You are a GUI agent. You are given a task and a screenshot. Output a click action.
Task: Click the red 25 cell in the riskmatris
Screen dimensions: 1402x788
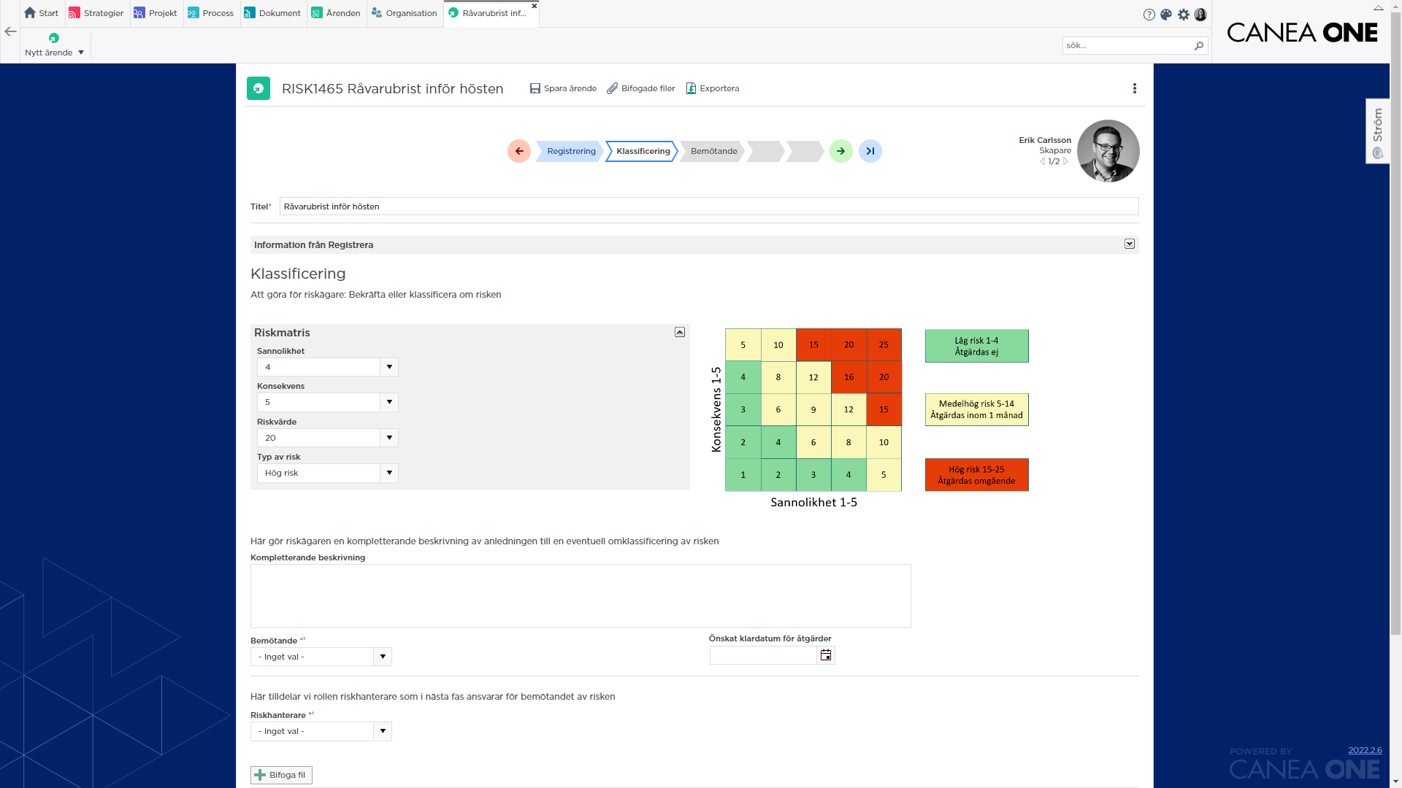coord(884,344)
